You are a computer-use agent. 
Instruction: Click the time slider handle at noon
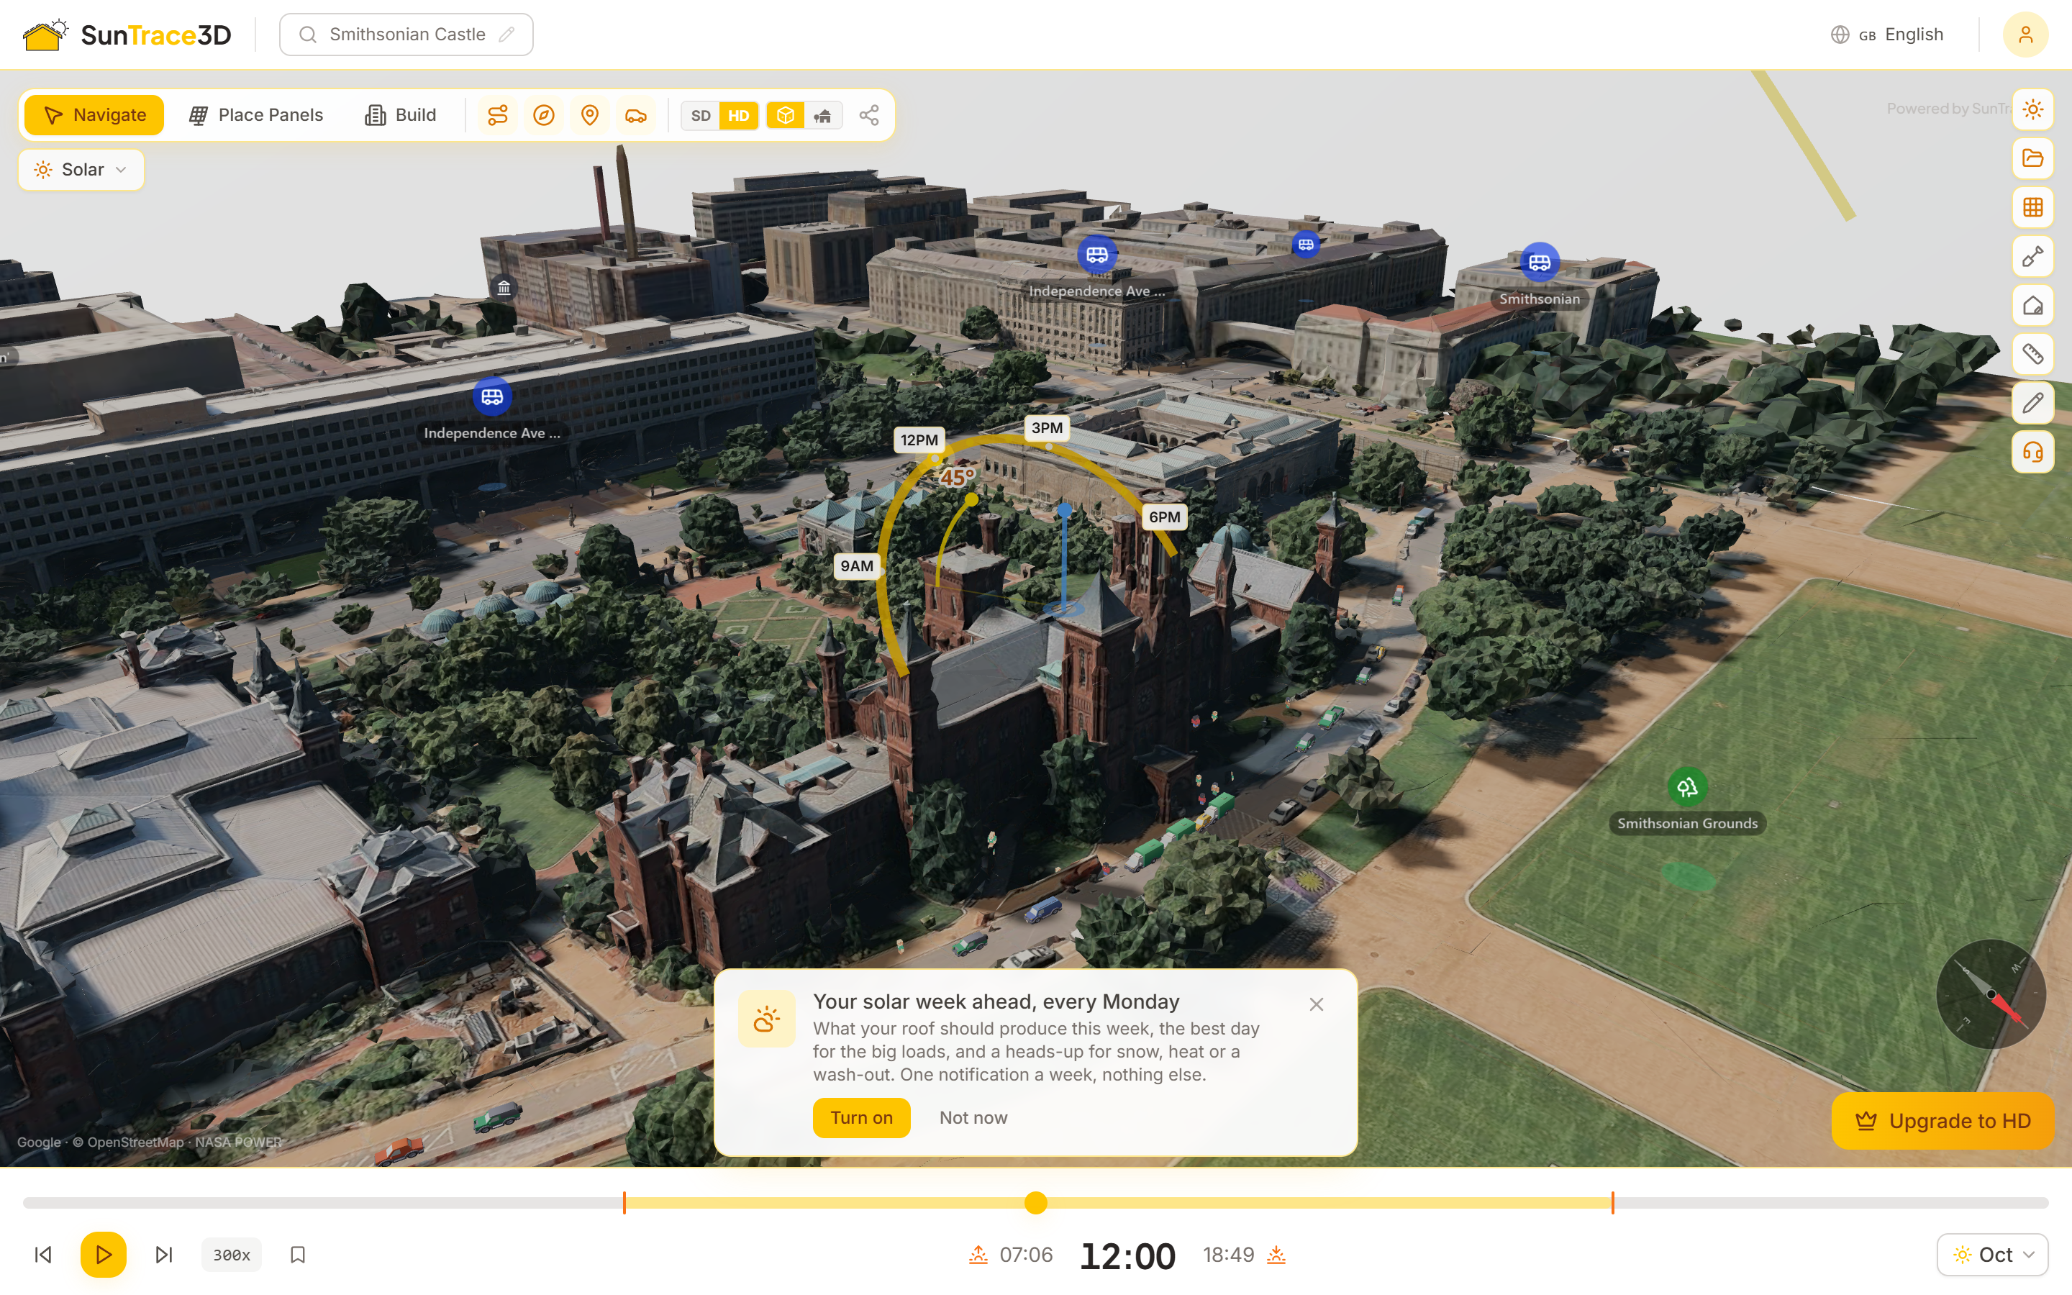(x=1036, y=1202)
